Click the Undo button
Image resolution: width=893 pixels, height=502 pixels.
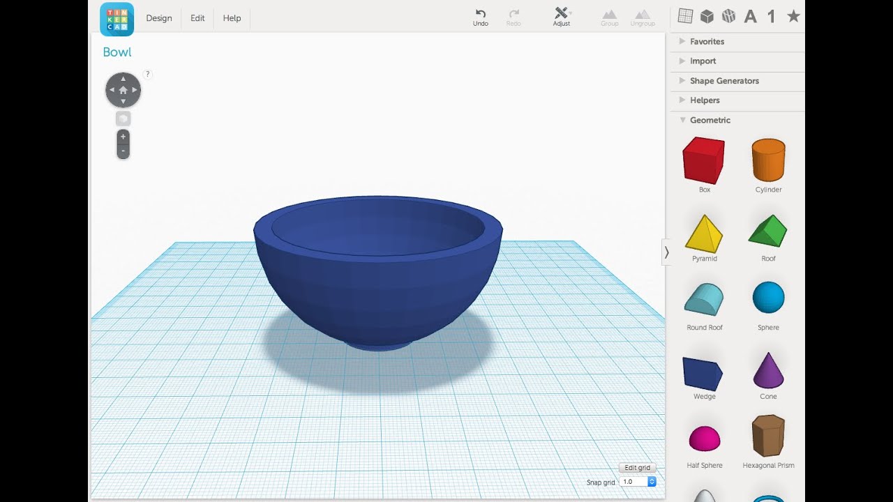(481, 17)
